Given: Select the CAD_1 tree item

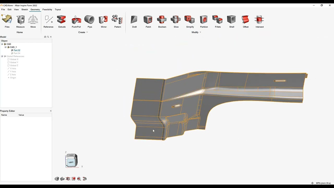Looking at the screenshot, I should pos(13,47).
